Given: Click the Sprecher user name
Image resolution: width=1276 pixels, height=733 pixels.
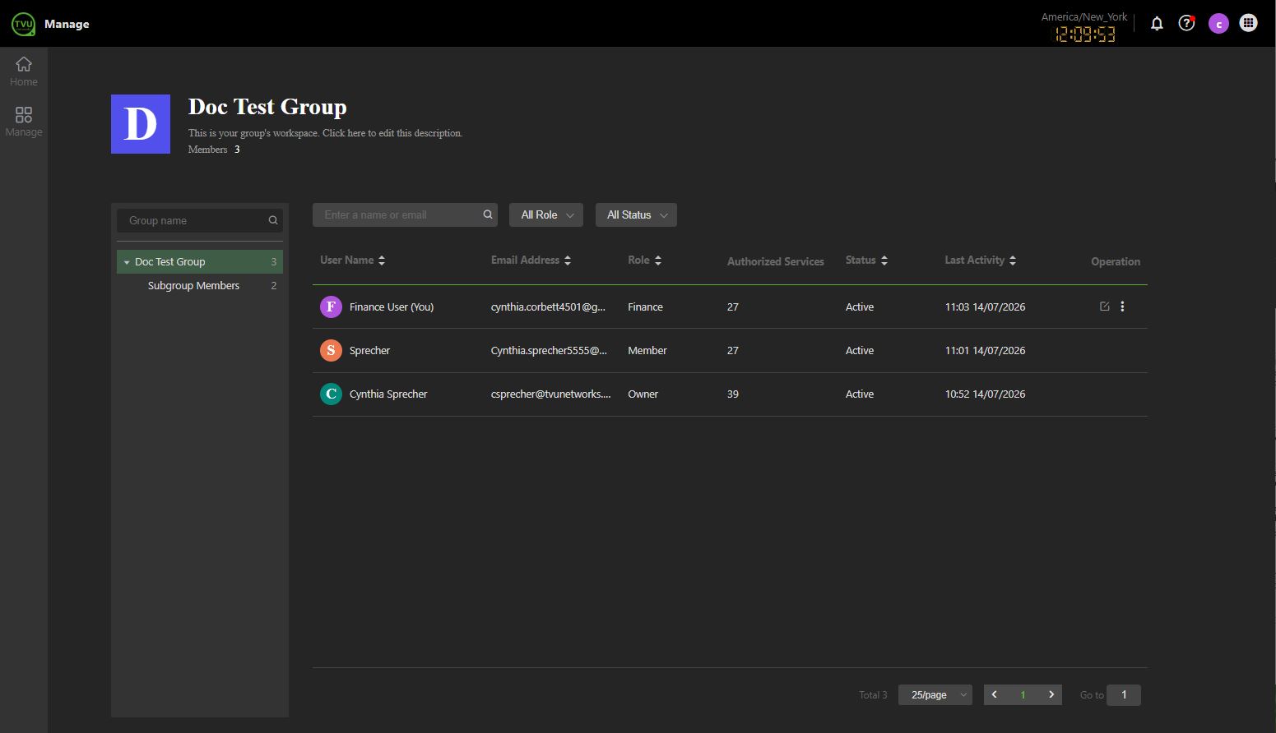Looking at the screenshot, I should click(x=369, y=350).
